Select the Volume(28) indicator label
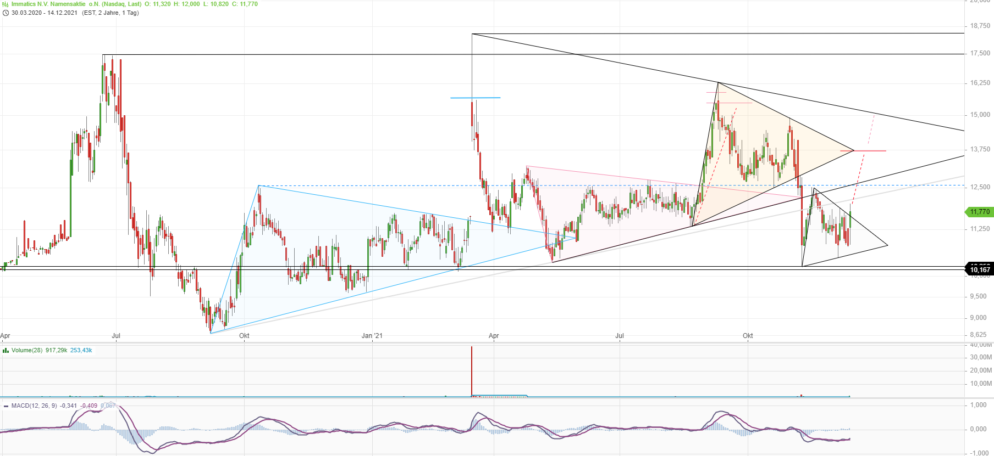994x456 pixels. click(x=27, y=350)
